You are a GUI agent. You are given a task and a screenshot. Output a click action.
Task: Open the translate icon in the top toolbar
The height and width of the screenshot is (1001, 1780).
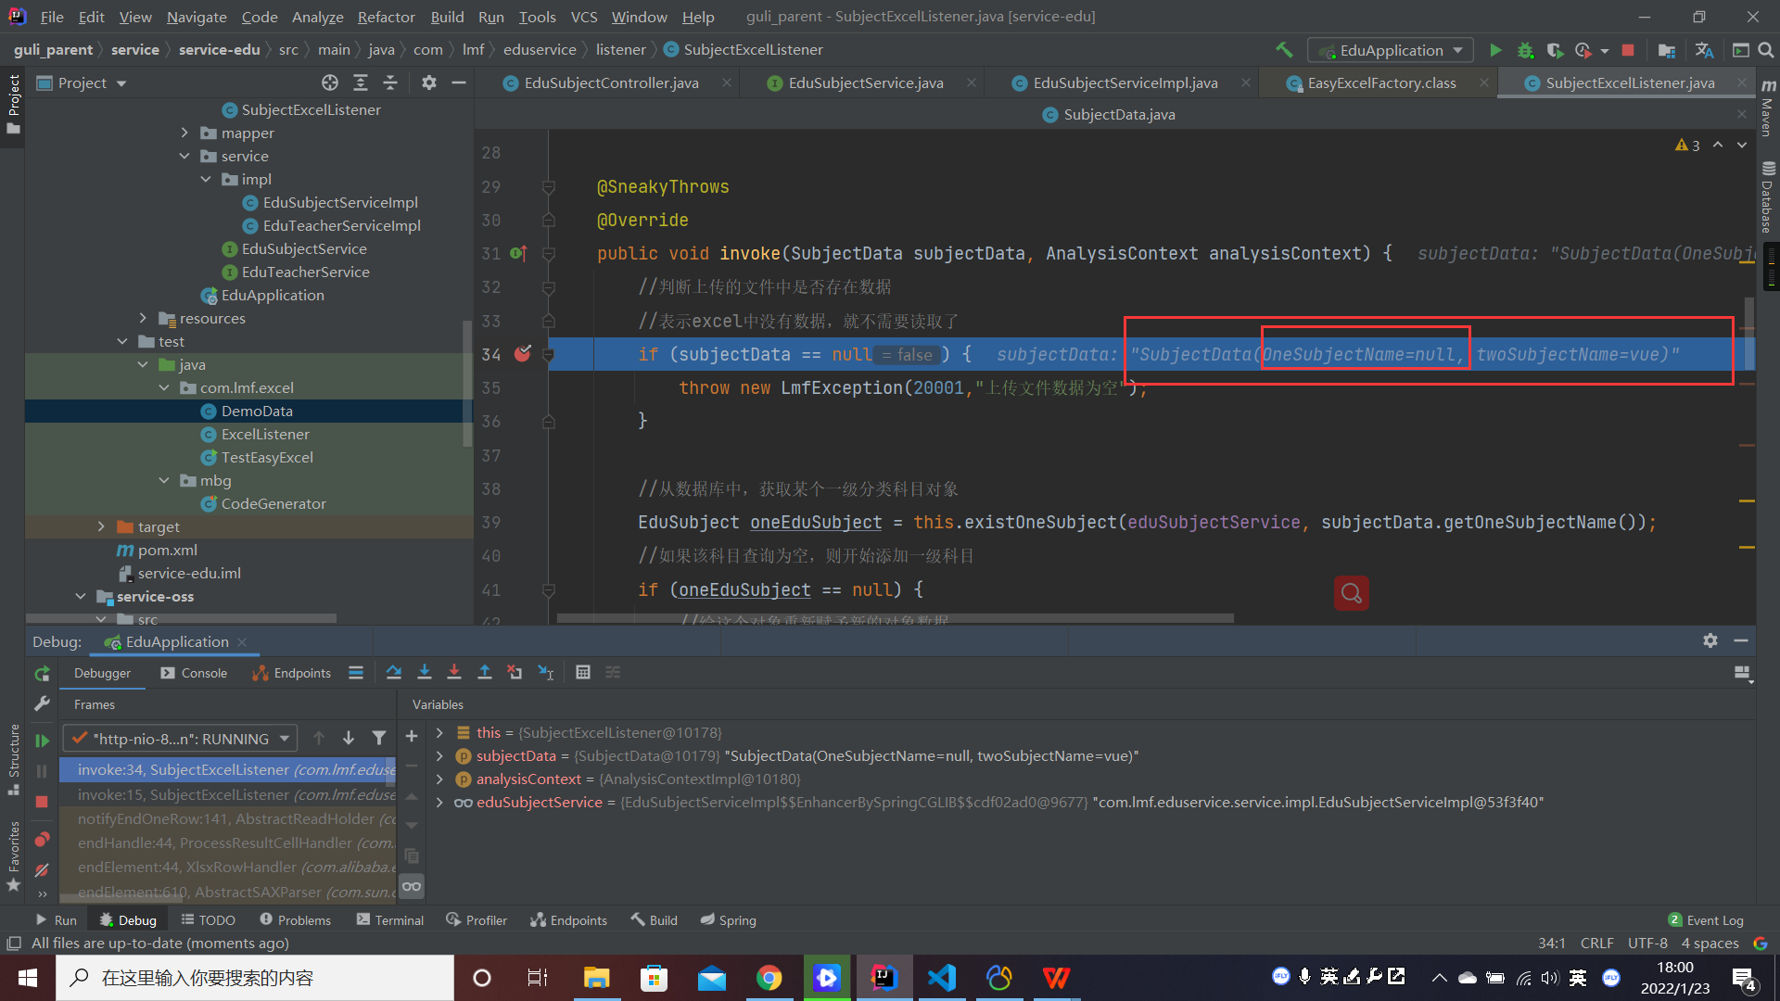coord(1704,50)
